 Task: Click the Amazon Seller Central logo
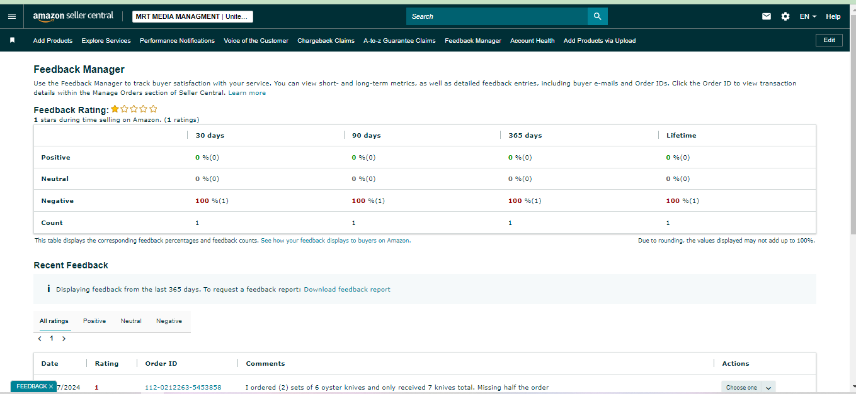[x=73, y=16]
